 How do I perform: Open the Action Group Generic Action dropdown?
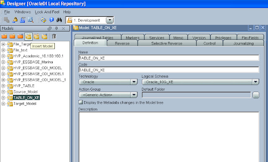[134, 95]
